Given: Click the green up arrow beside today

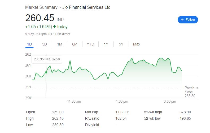Looking at the screenshot, I should click(x=55, y=27).
